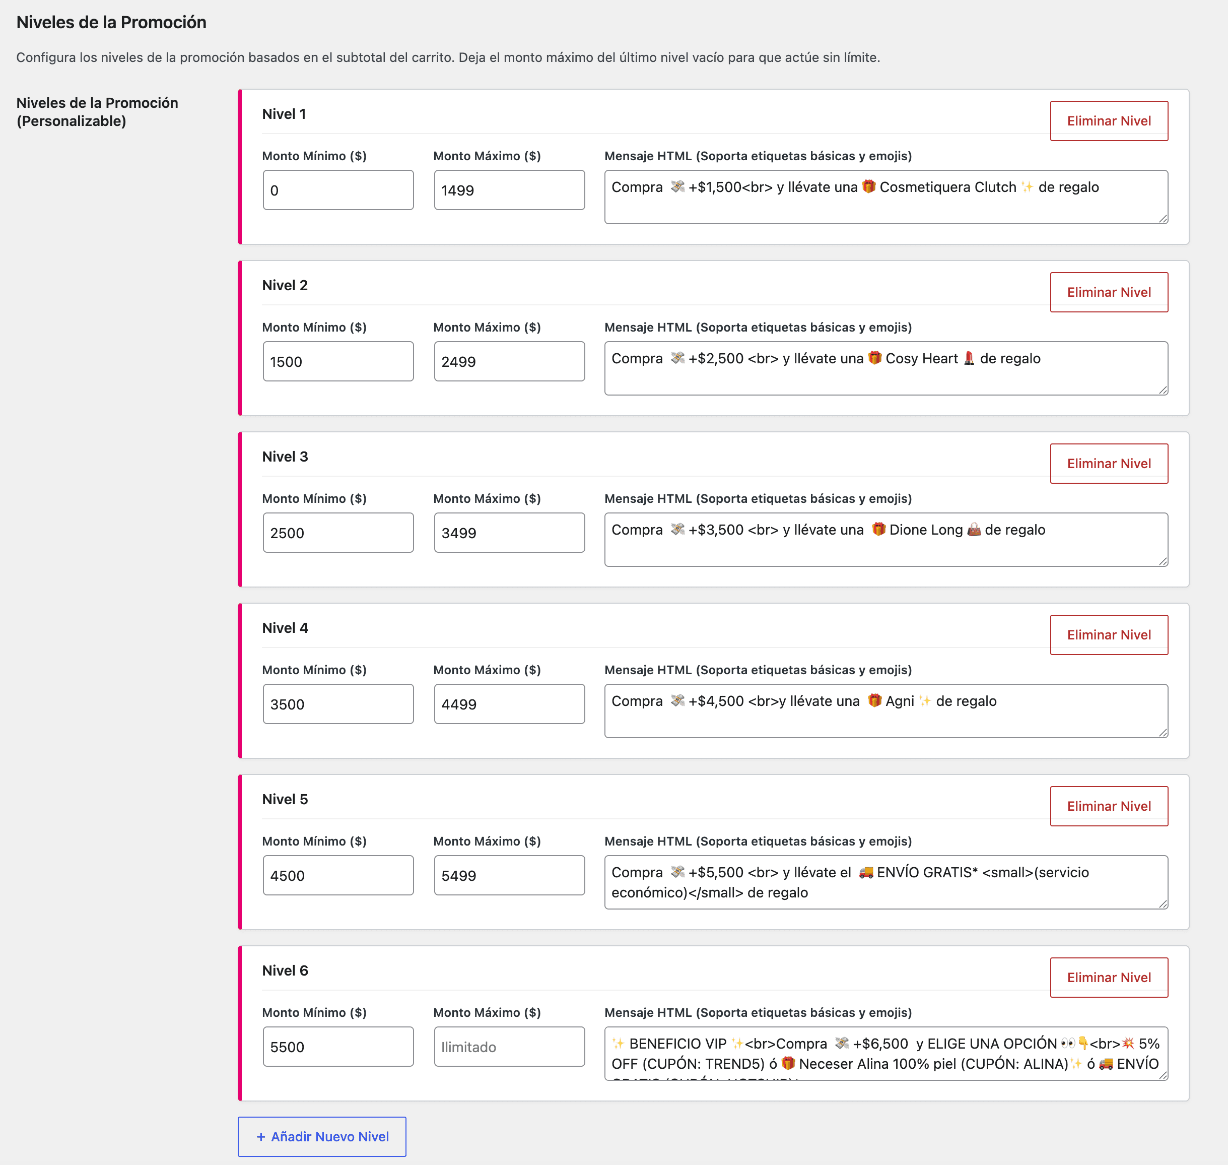The width and height of the screenshot is (1228, 1165).
Task: Click the Nivel 6 heading
Action: coord(285,971)
